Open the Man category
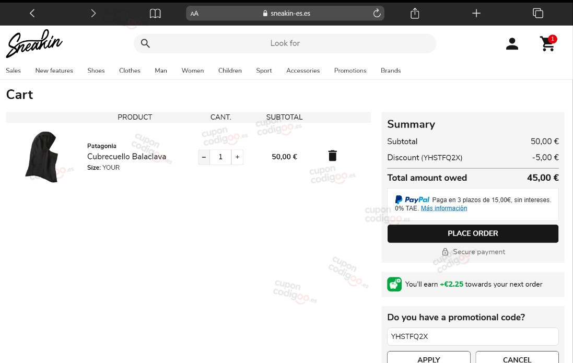This screenshot has width=573, height=363. click(161, 71)
